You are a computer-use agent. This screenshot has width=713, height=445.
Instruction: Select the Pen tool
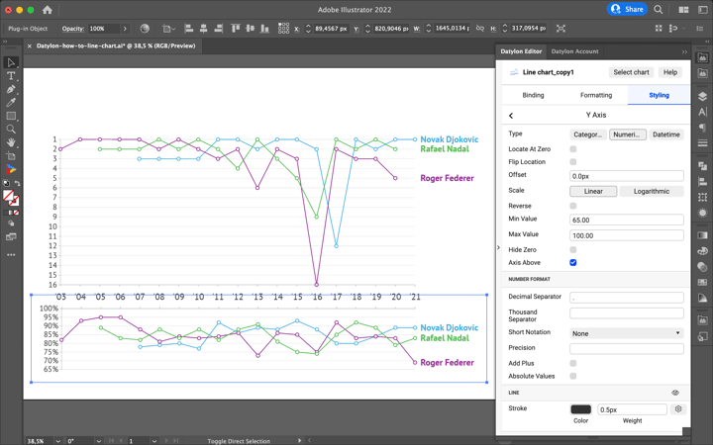pyautogui.click(x=11, y=89)
